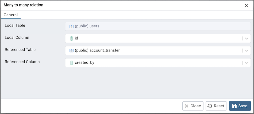254x114 pixels.
Task: Close dialog with top-right X
Action: pyautogui.click(x=247, y=6)
